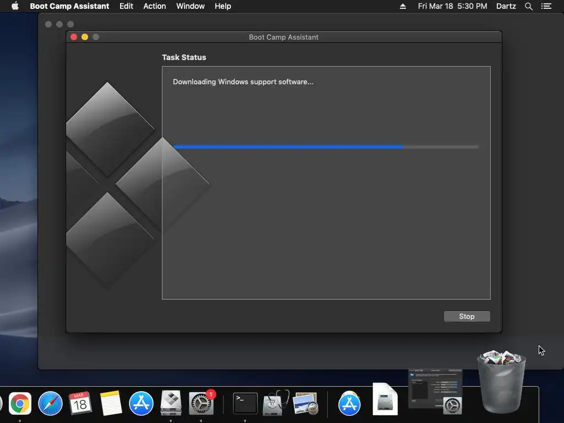Click 'Downloading Windows support software...' text
The image size is (564, 423).
[x=243, y=82]
